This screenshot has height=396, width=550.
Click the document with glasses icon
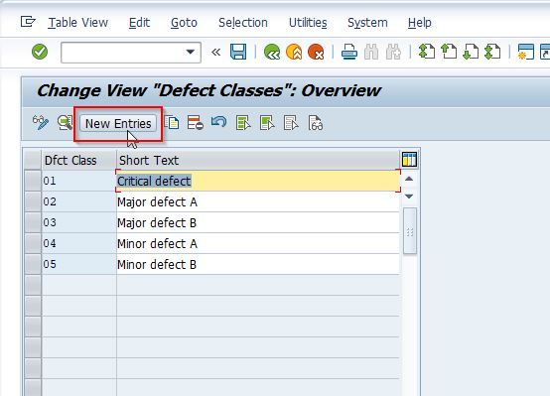coord(315,123)
